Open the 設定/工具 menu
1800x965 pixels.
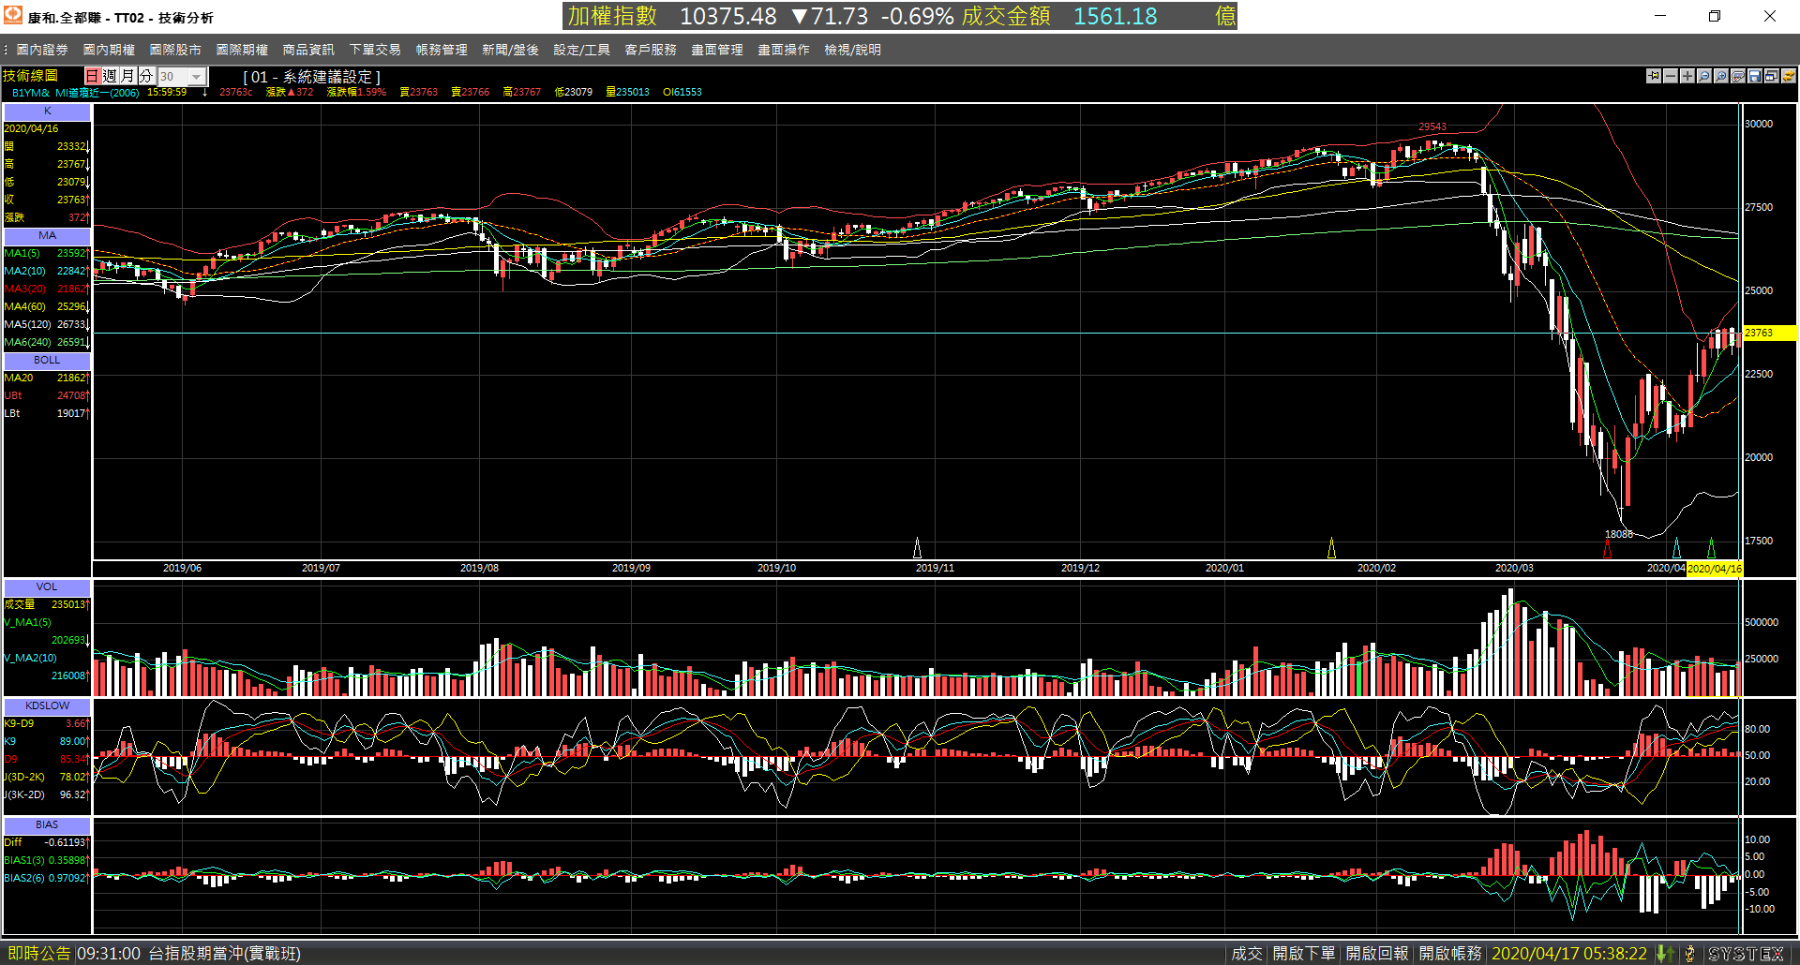pyautogui.click(x=581, y=50)
